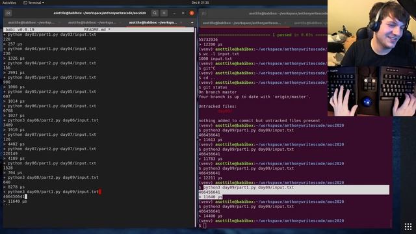Click the 'python3 day06/part2.py day06/input.txt' line

point(51,120)
